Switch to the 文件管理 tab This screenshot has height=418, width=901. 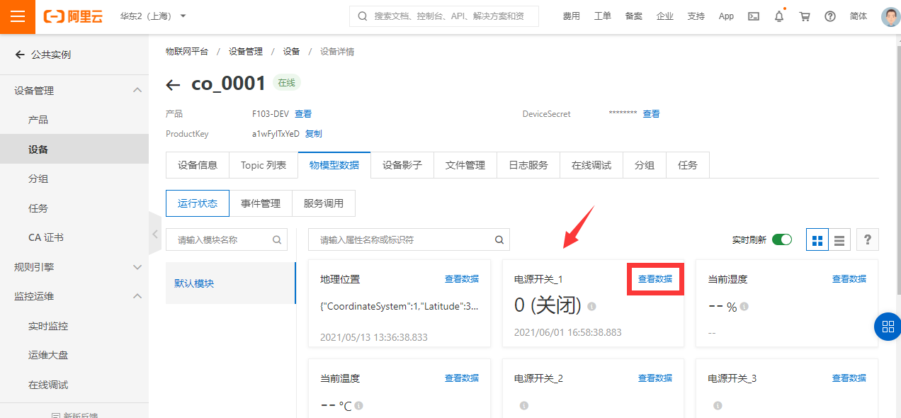click(x=465, y=165)
